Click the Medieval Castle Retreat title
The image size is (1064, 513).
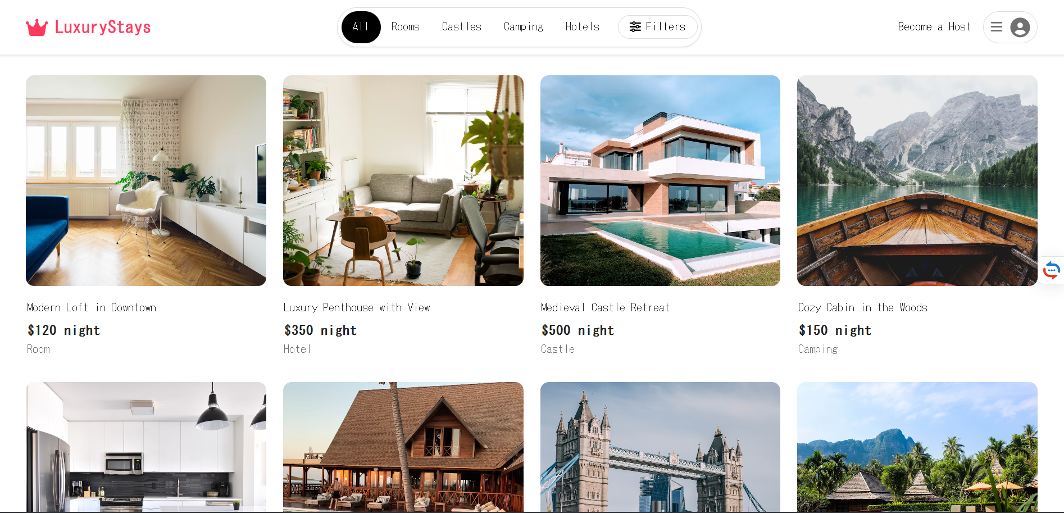[x=605, y=307]
